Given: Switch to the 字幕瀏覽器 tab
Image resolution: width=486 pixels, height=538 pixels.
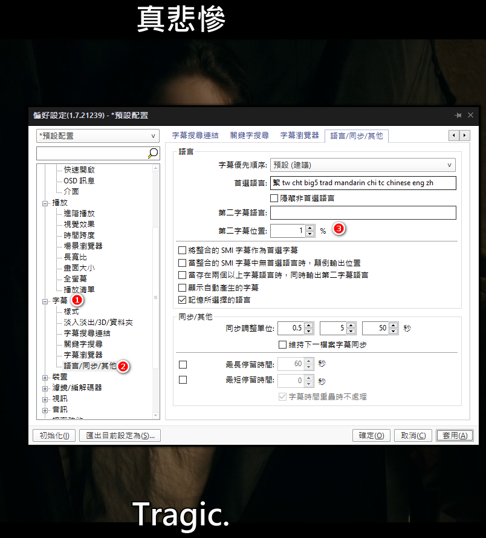Looking at the screenshot, I should (299, 136).
